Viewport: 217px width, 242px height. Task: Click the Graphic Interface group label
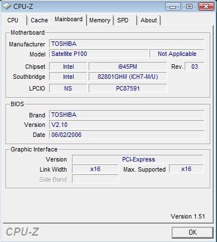[x=34, y=149]
